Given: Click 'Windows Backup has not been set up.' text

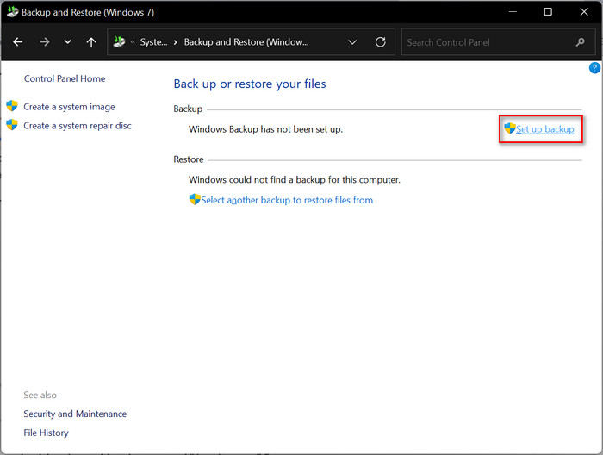Looking at the screenshot, I should 265,129.
